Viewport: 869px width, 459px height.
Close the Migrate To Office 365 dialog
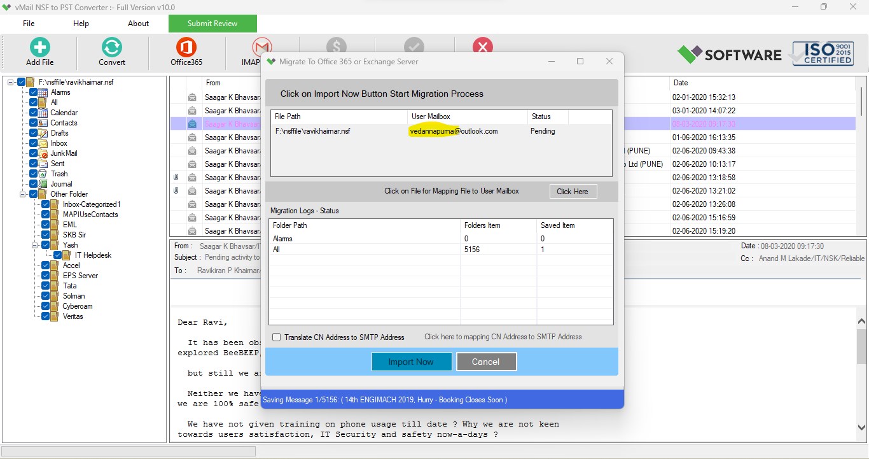[609, 61]
